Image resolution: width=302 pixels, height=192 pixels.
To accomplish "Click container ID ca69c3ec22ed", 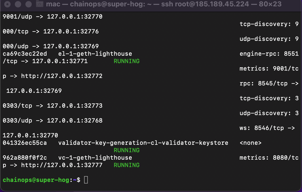I will (25, 54).
